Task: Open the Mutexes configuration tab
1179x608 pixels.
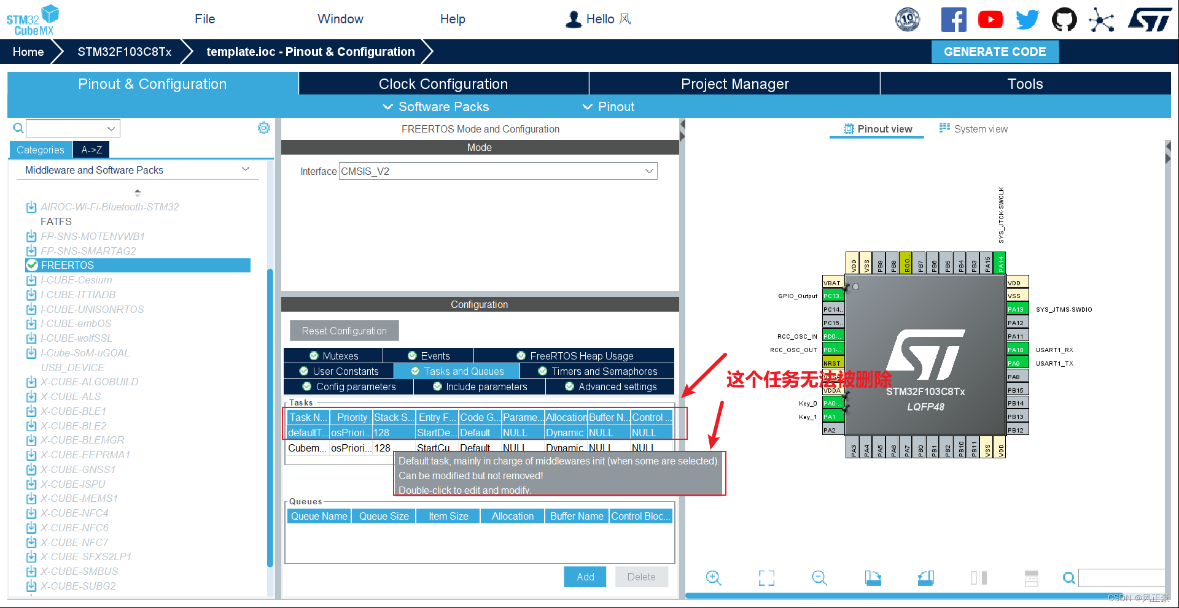Action: tap(333, 356)
